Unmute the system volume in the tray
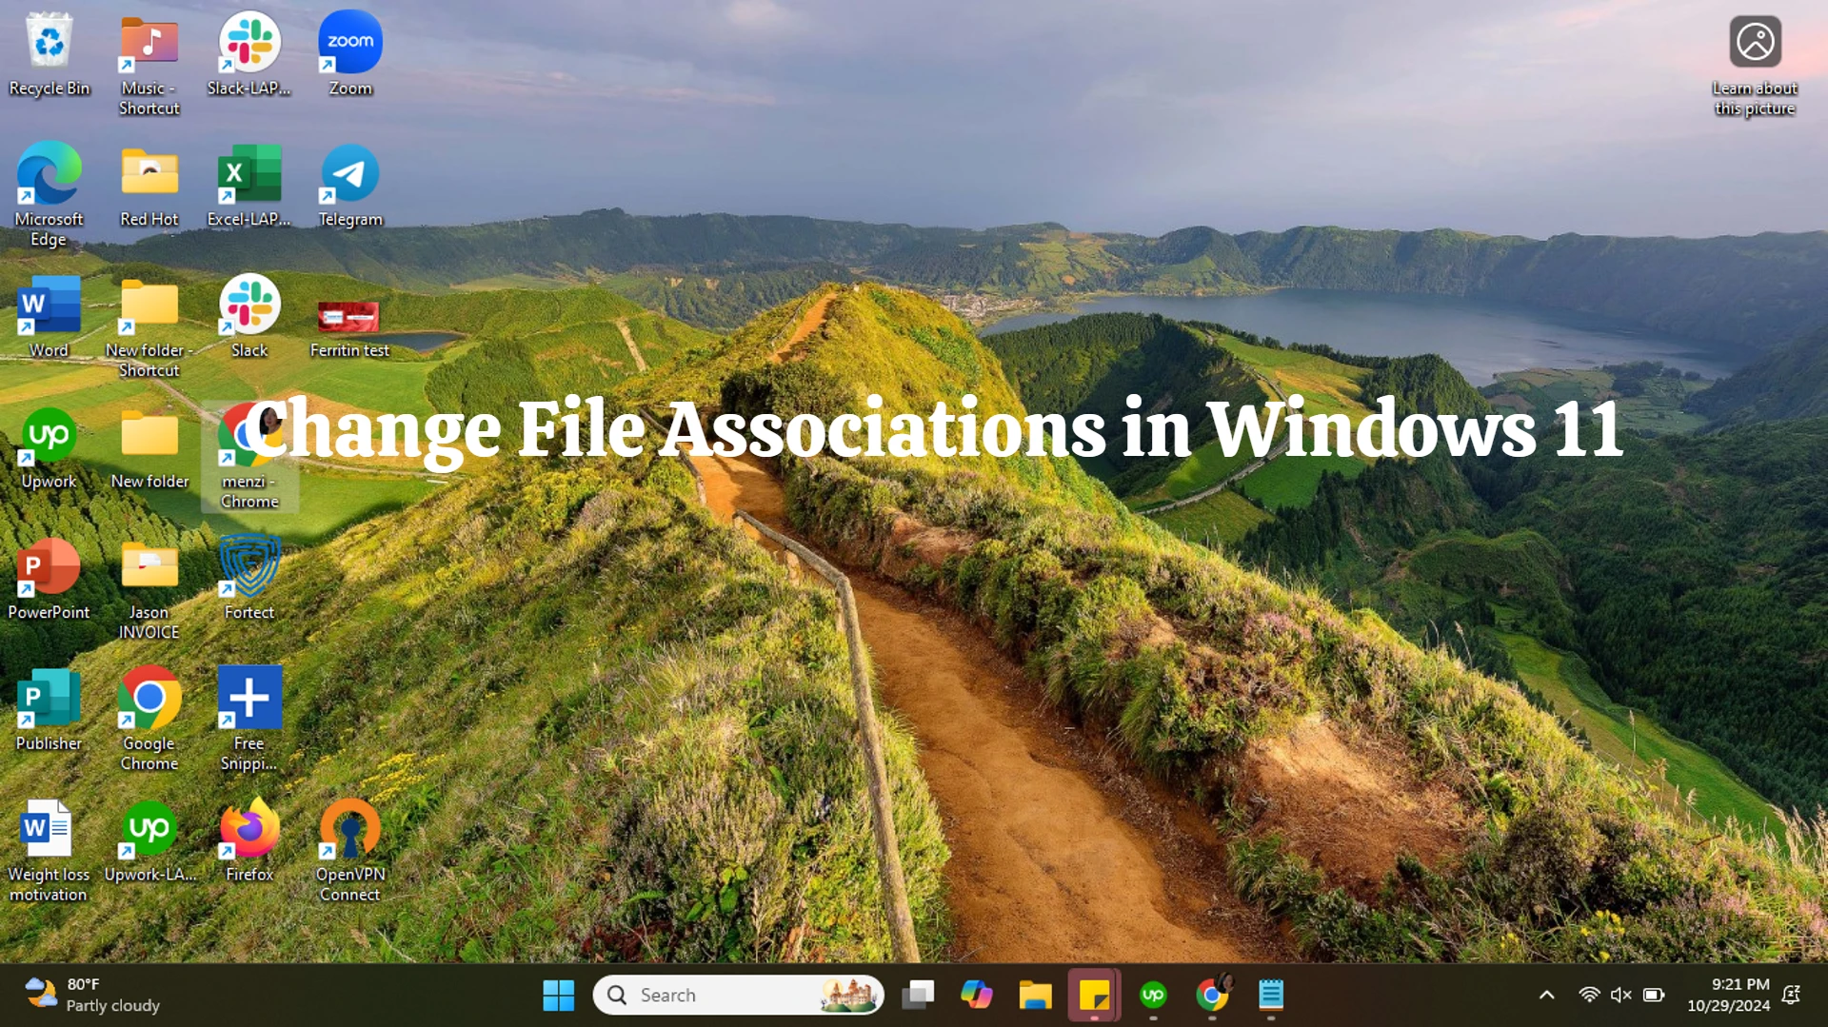1828x1027 pixels. pyautogui.click(x=1620, y=994)
